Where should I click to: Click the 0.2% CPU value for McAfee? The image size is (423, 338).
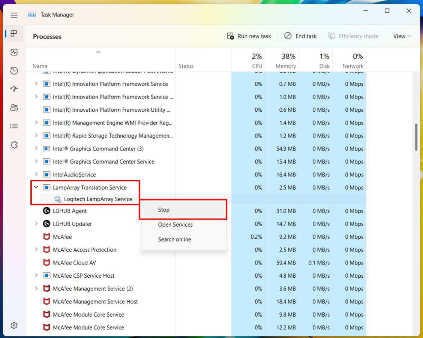point(256,237)
